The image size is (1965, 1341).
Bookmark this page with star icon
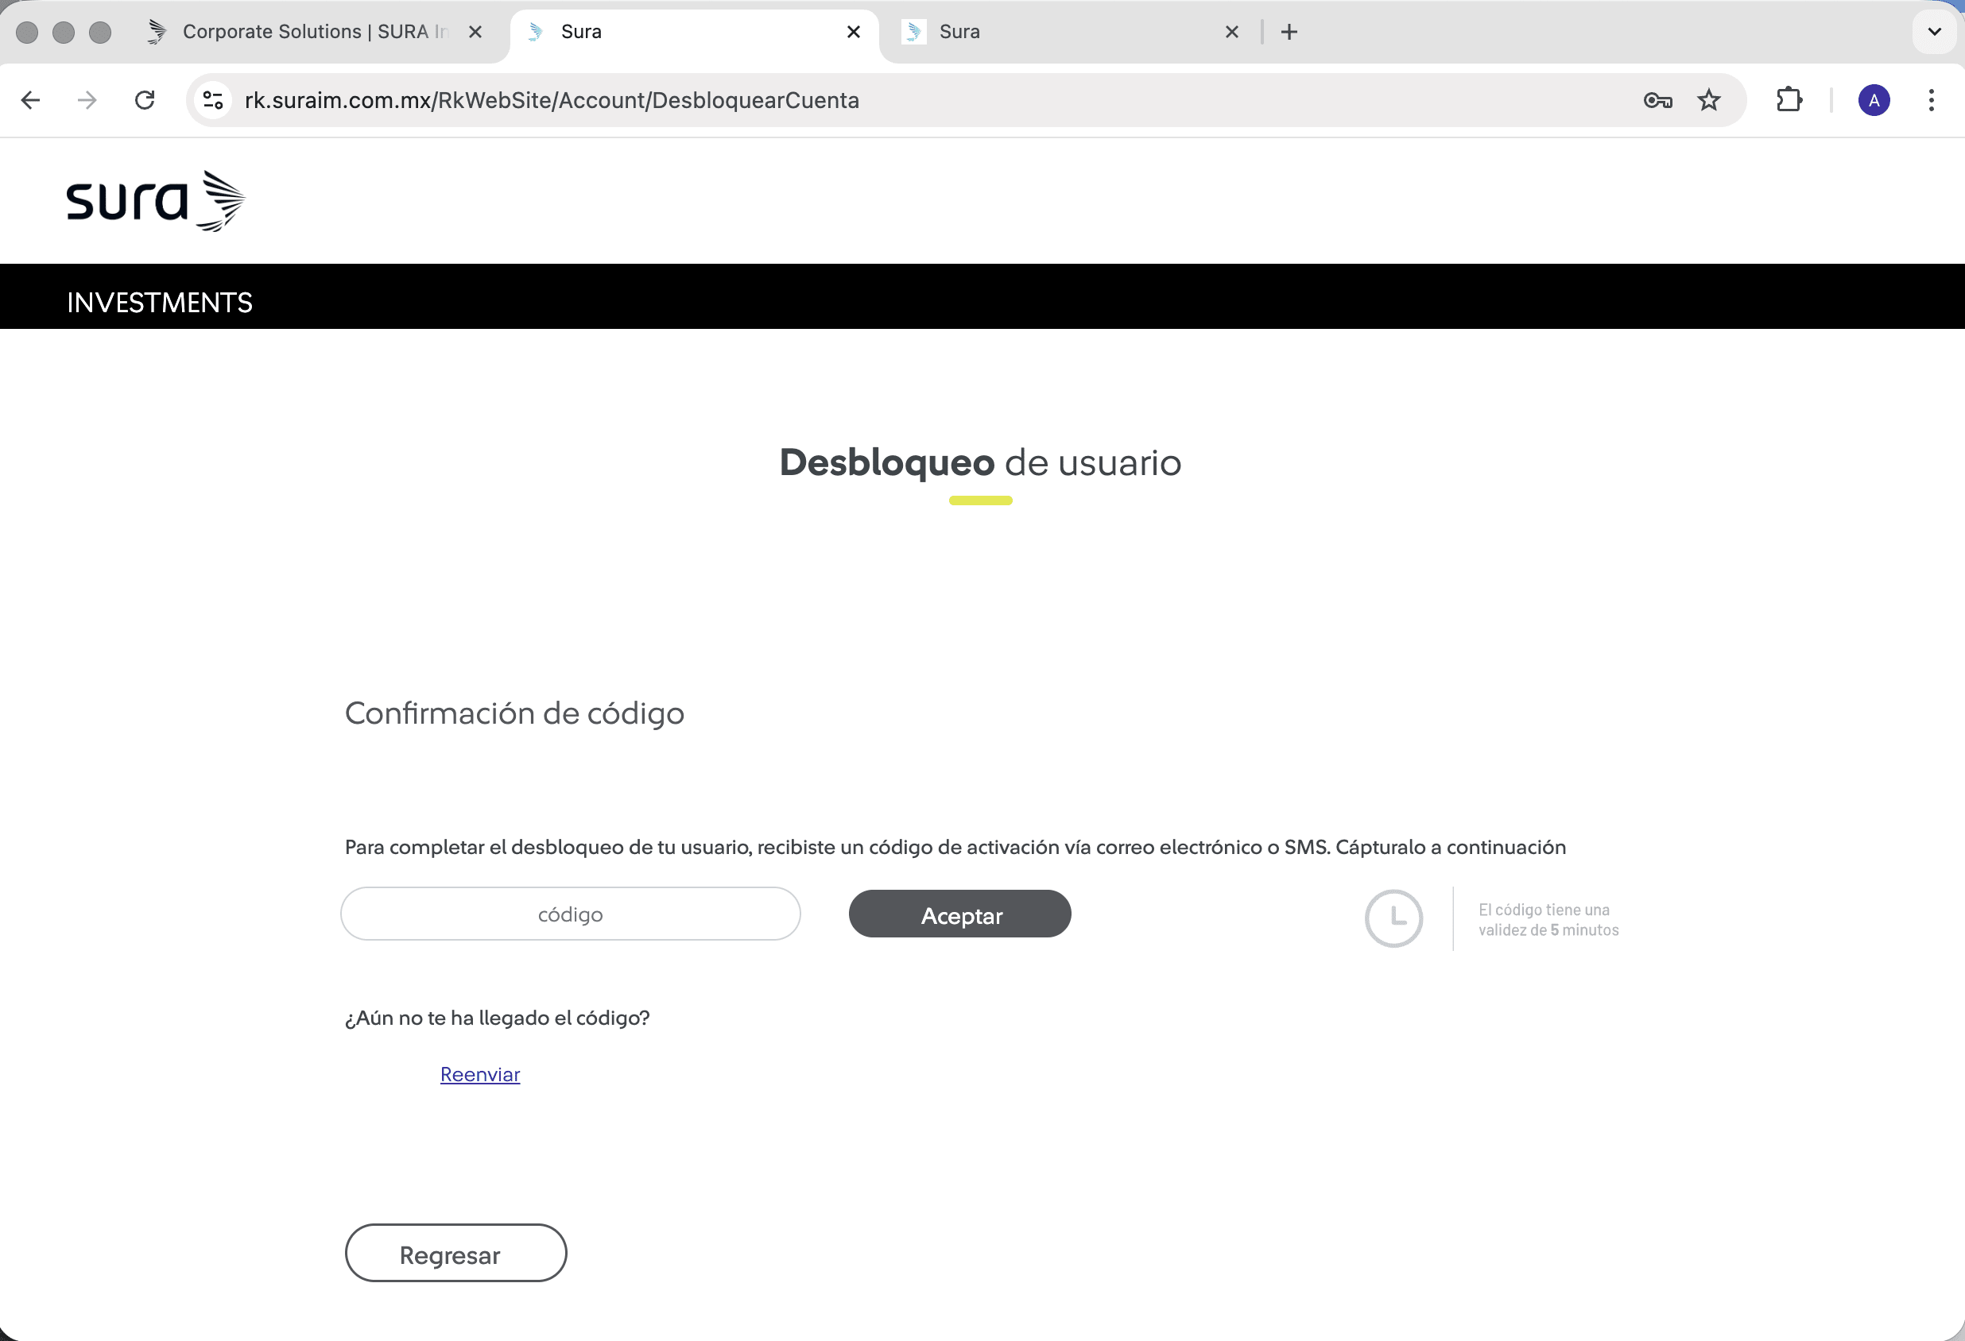pyautogui.click(x=1709, y=101)
